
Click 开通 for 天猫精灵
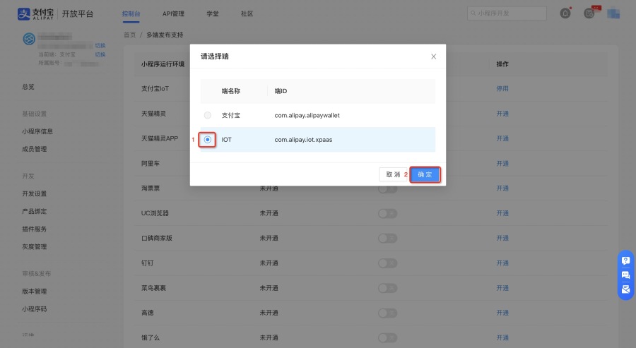point(502,114)
